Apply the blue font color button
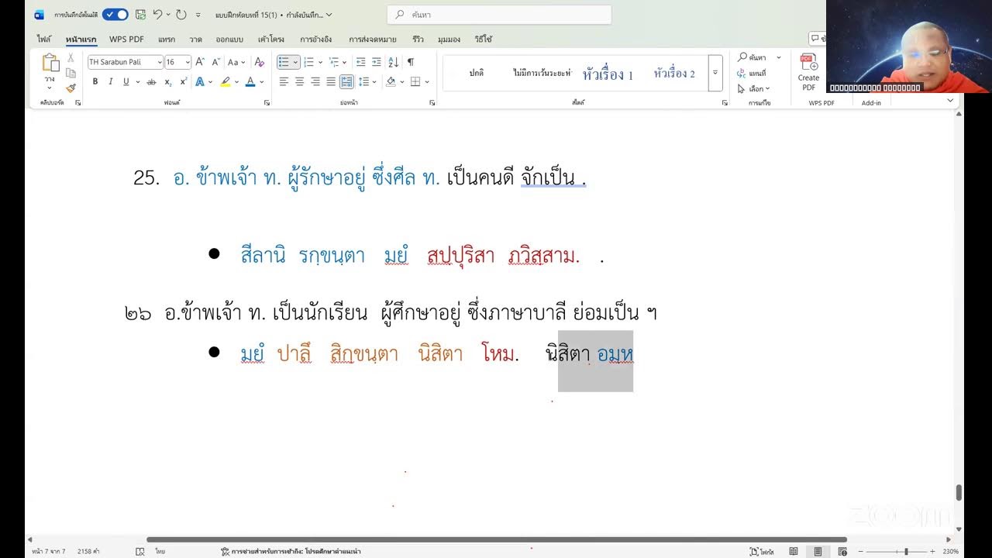 pos(250,81)
